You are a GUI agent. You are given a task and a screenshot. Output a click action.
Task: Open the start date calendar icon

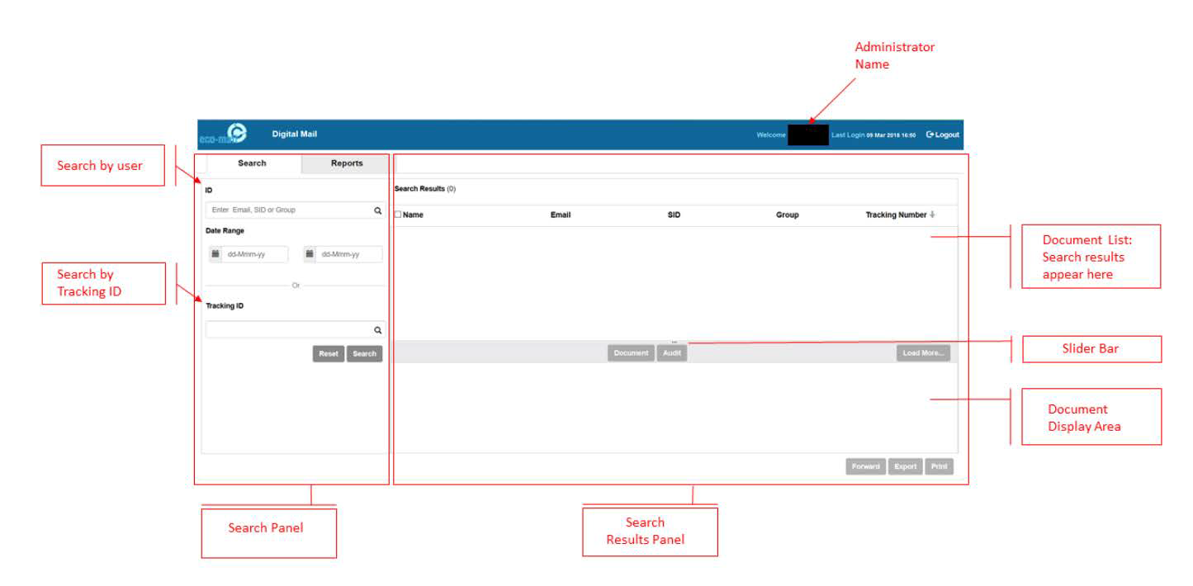tap(215, 254)
